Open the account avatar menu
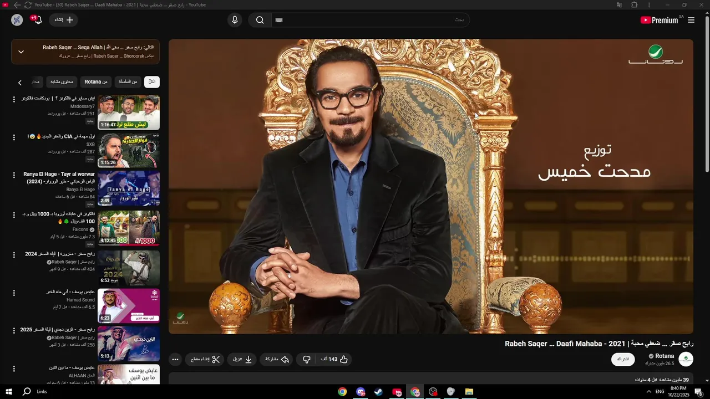Viewport: 710px width, 399px height. (x=17, y=20)
